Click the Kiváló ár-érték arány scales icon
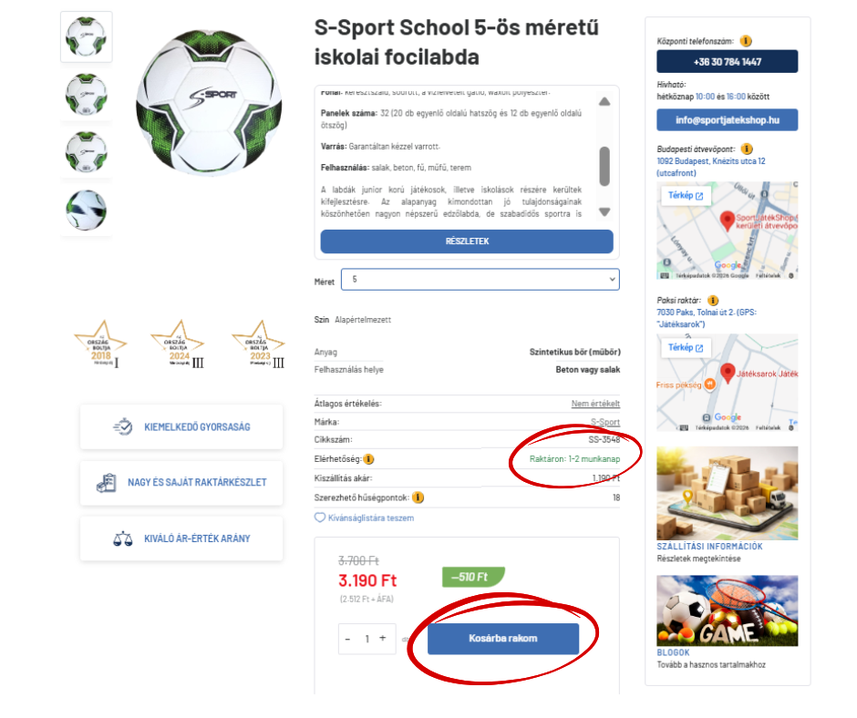 coord(123,538)
